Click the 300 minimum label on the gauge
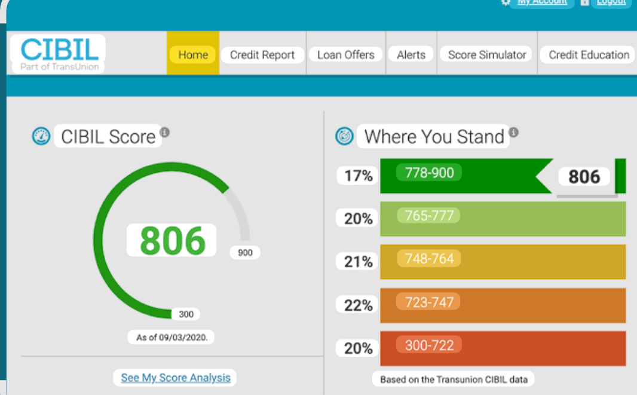637x395 pixels. 186,314
